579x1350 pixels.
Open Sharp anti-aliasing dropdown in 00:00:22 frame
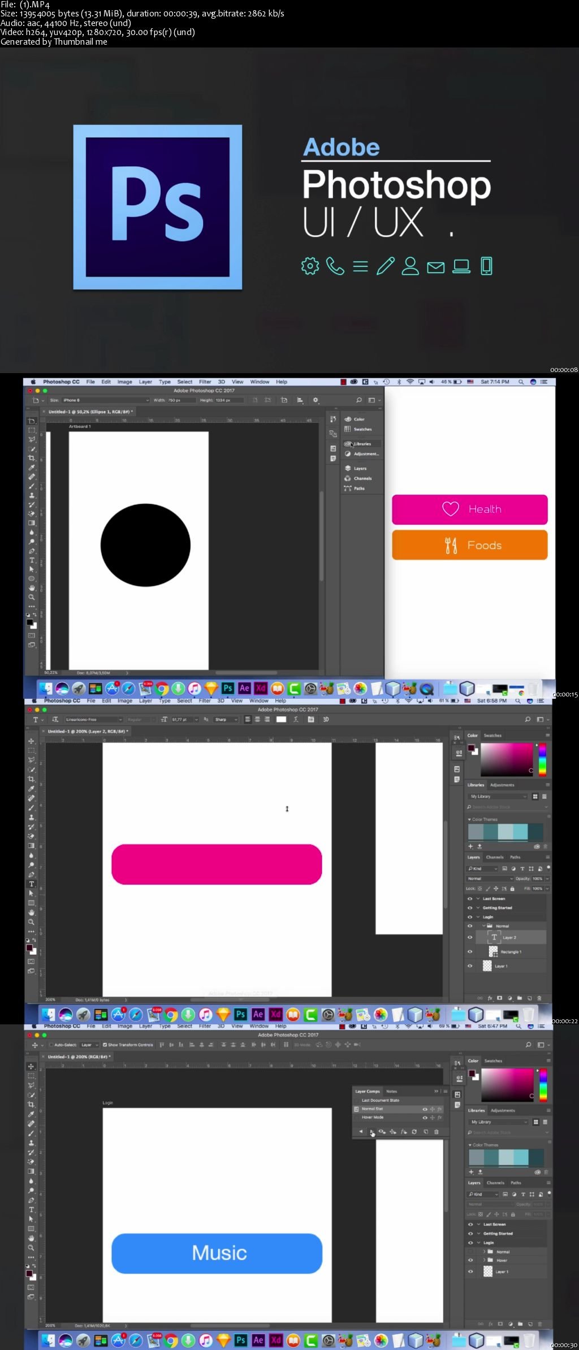[226, 720]
